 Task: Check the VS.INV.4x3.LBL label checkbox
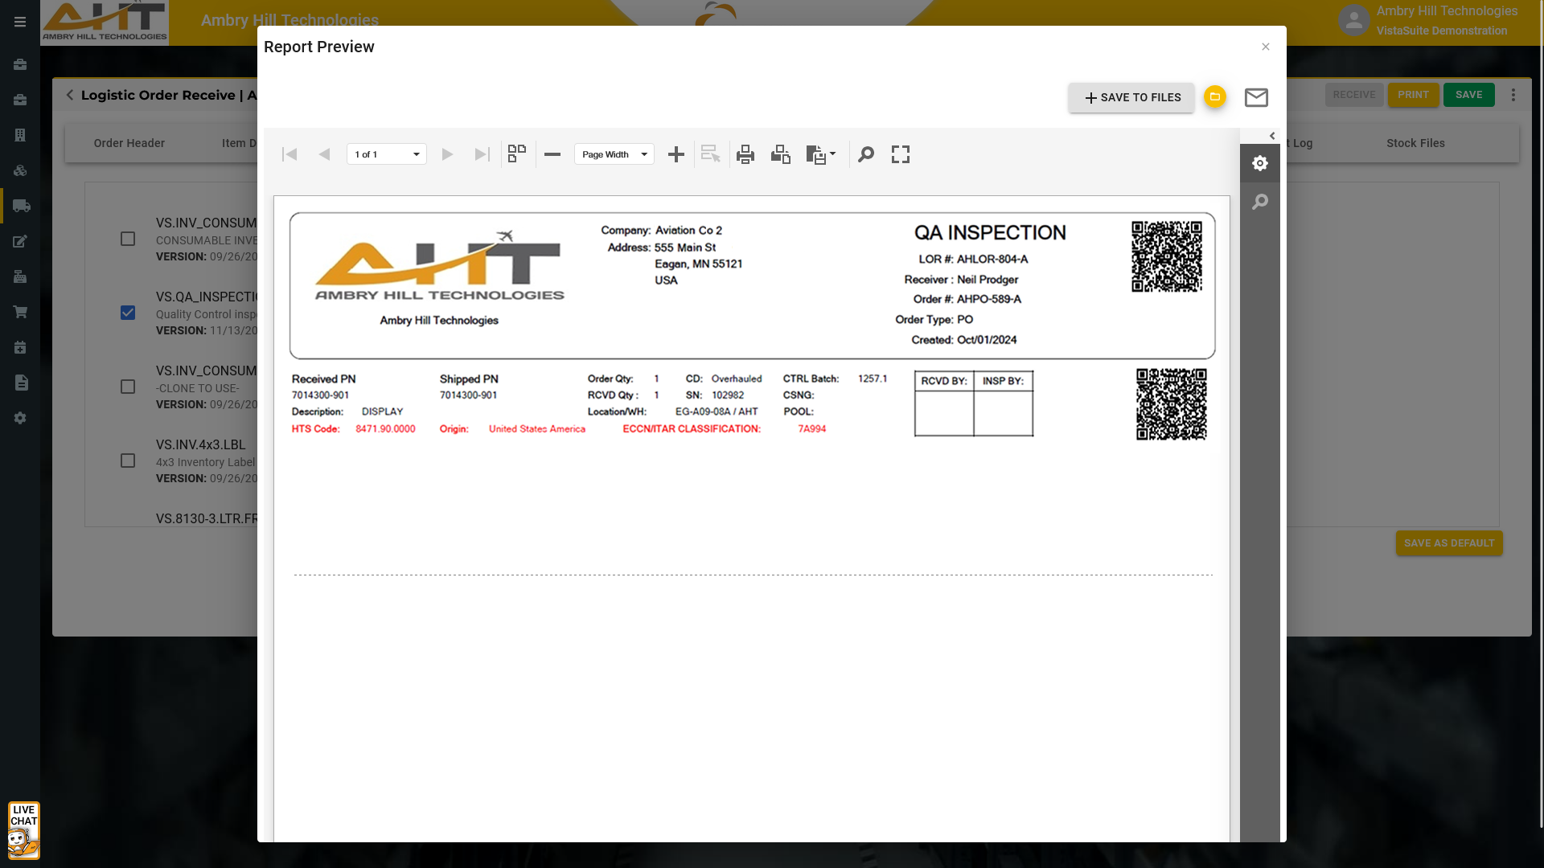click(128, 461)
